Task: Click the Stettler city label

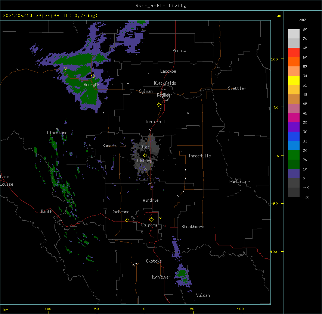Action: 237,88
